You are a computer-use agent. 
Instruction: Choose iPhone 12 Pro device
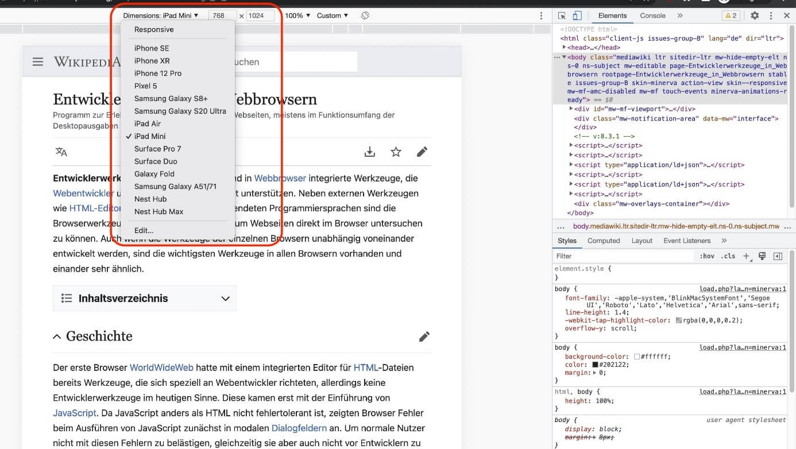pyautogui.click(x=158, y=73)
